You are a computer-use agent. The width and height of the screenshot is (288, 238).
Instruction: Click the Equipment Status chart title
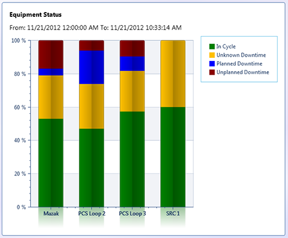pyautogui.click(x=36, y=15)
